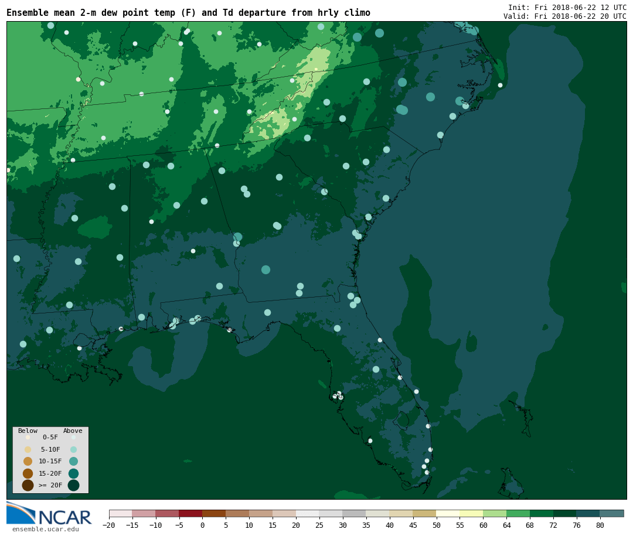The height and width of the screenshot is (536, 633).
Task: Select the '>= 20F' legend label
Action: point(50,485)
